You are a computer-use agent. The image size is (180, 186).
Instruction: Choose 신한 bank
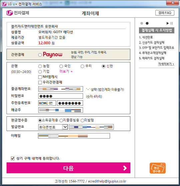(103, 66)
